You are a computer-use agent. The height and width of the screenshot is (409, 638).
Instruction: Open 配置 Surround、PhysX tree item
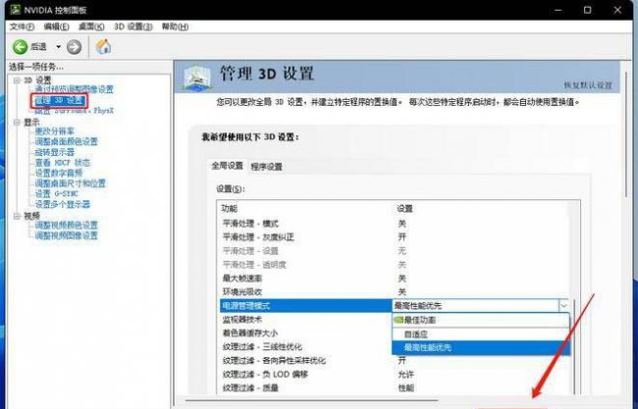pyautogui.click(x=74, y=111)
